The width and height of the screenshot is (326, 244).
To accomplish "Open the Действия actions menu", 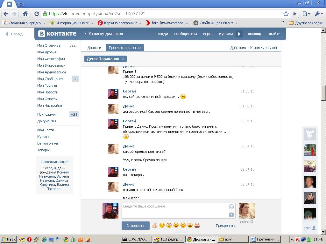I will [x=238, y=48].
